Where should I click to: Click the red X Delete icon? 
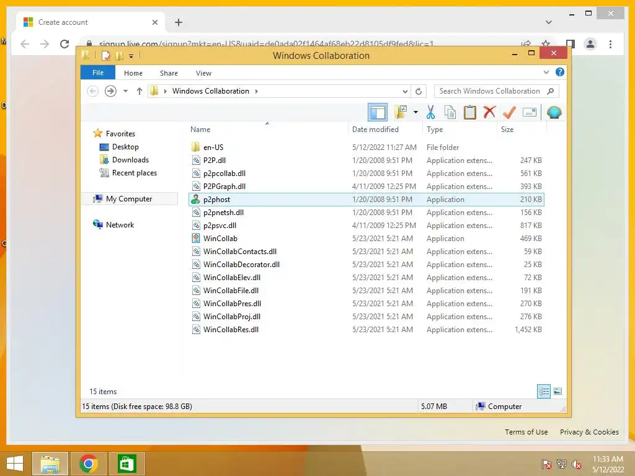tap(489, 112)
